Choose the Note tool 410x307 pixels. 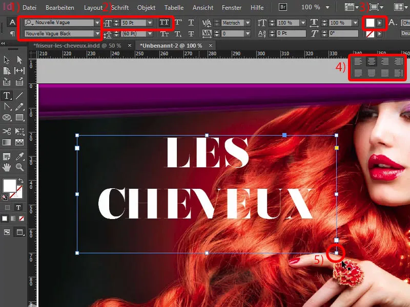tap(7, 157)
